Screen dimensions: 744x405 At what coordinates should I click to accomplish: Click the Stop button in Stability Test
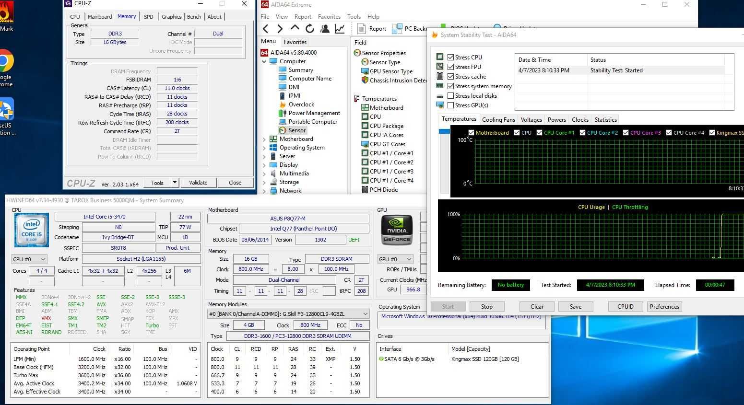point(486,307)
